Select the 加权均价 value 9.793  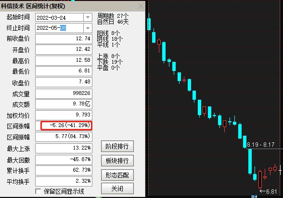point(64,115)
